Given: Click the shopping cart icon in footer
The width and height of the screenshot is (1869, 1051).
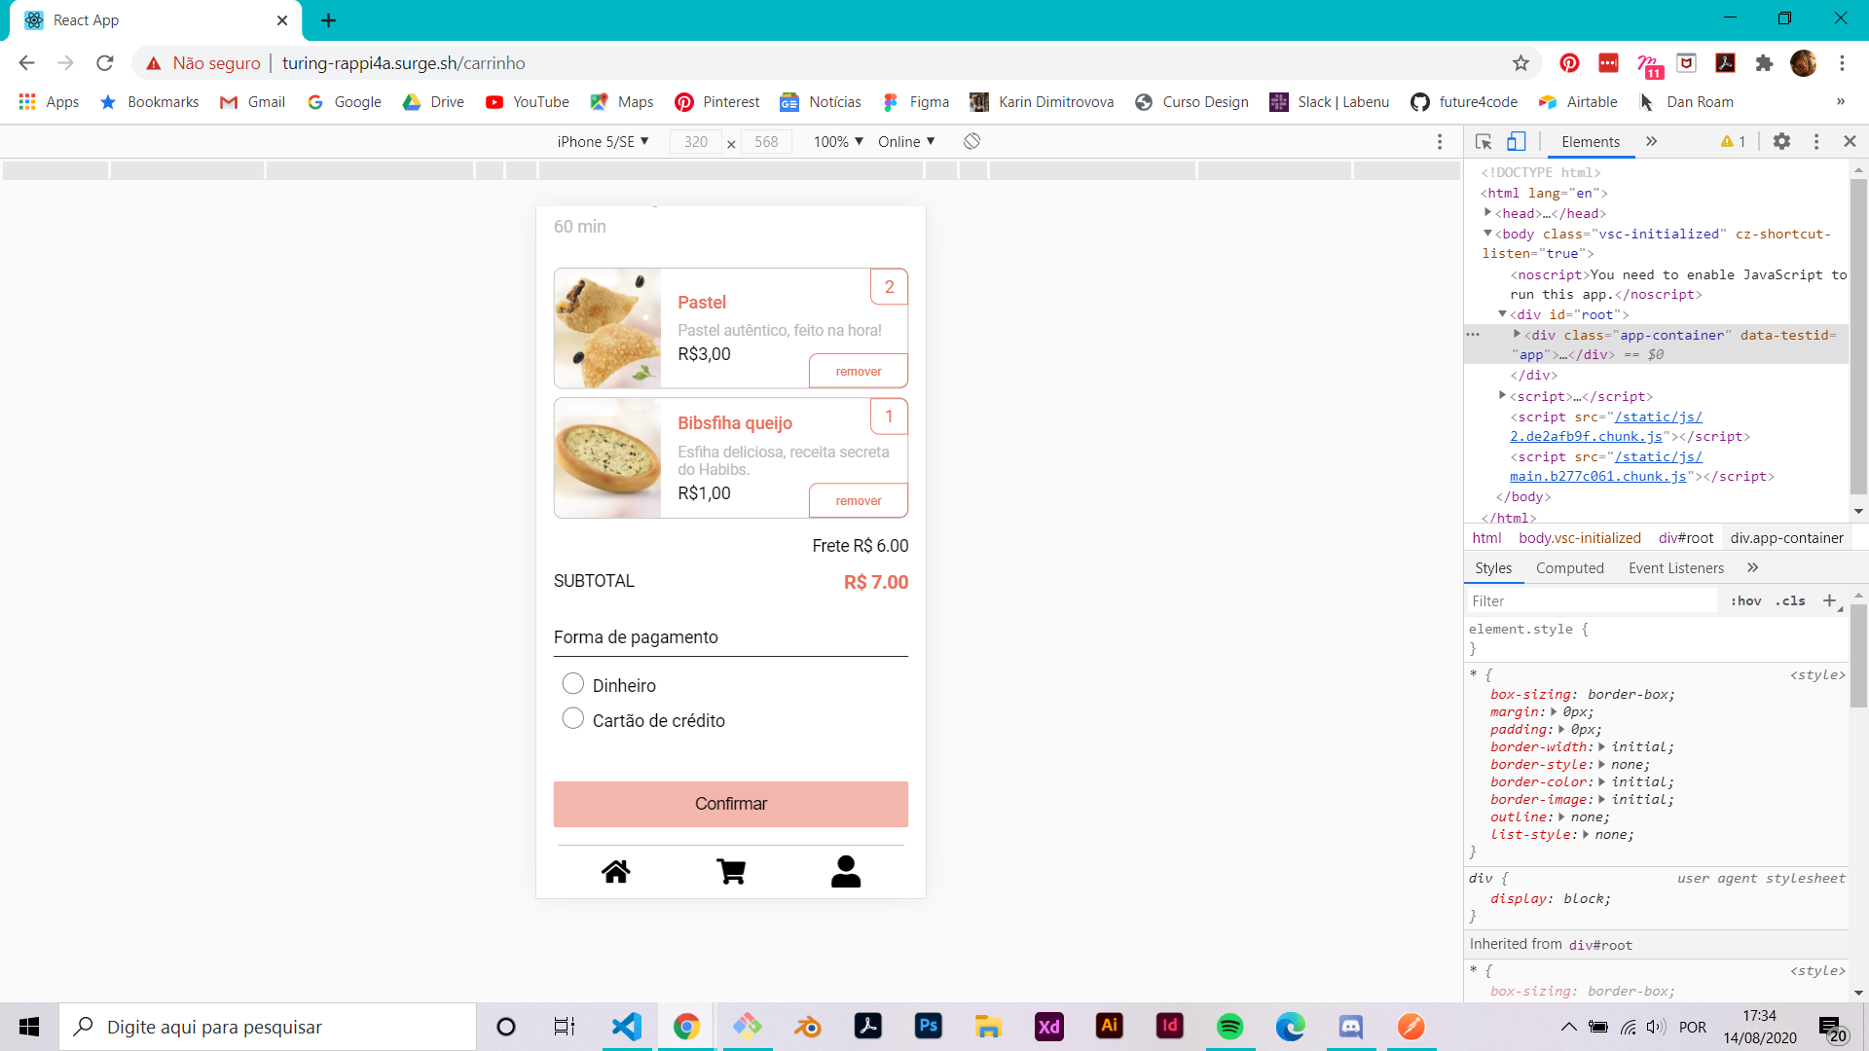Looking at the screenshot, I should (731, 871).
